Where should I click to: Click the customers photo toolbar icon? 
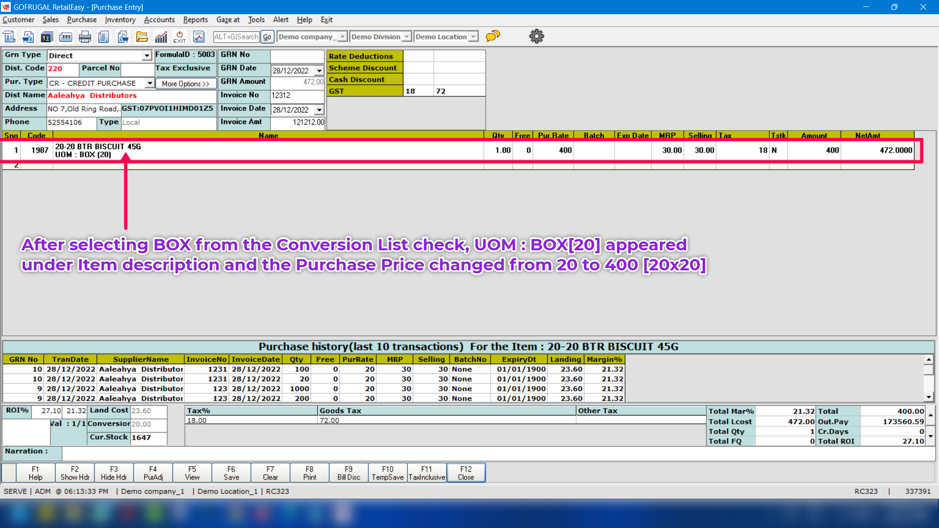click(46, 37)
